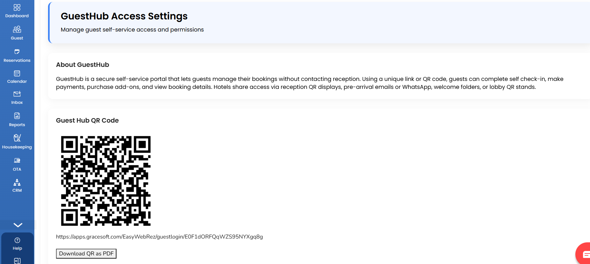Open the red chat widget bubble
This screenshot has height=264, width=590.
[584, 254]
